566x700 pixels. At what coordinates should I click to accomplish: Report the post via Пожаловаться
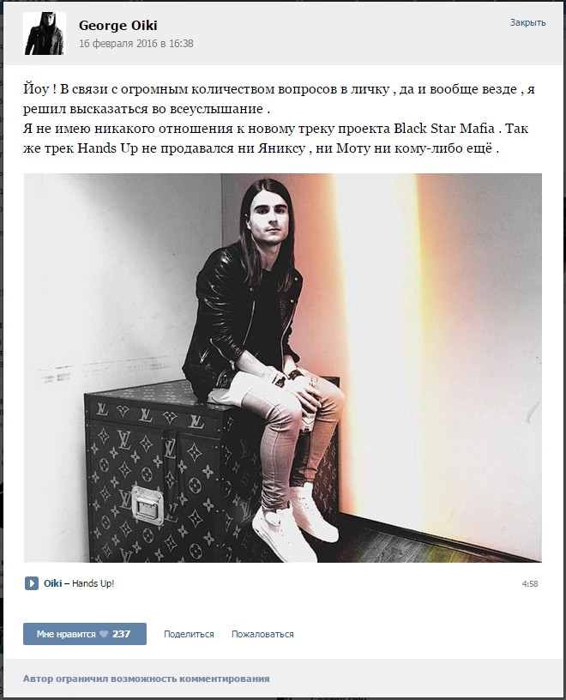262,634
